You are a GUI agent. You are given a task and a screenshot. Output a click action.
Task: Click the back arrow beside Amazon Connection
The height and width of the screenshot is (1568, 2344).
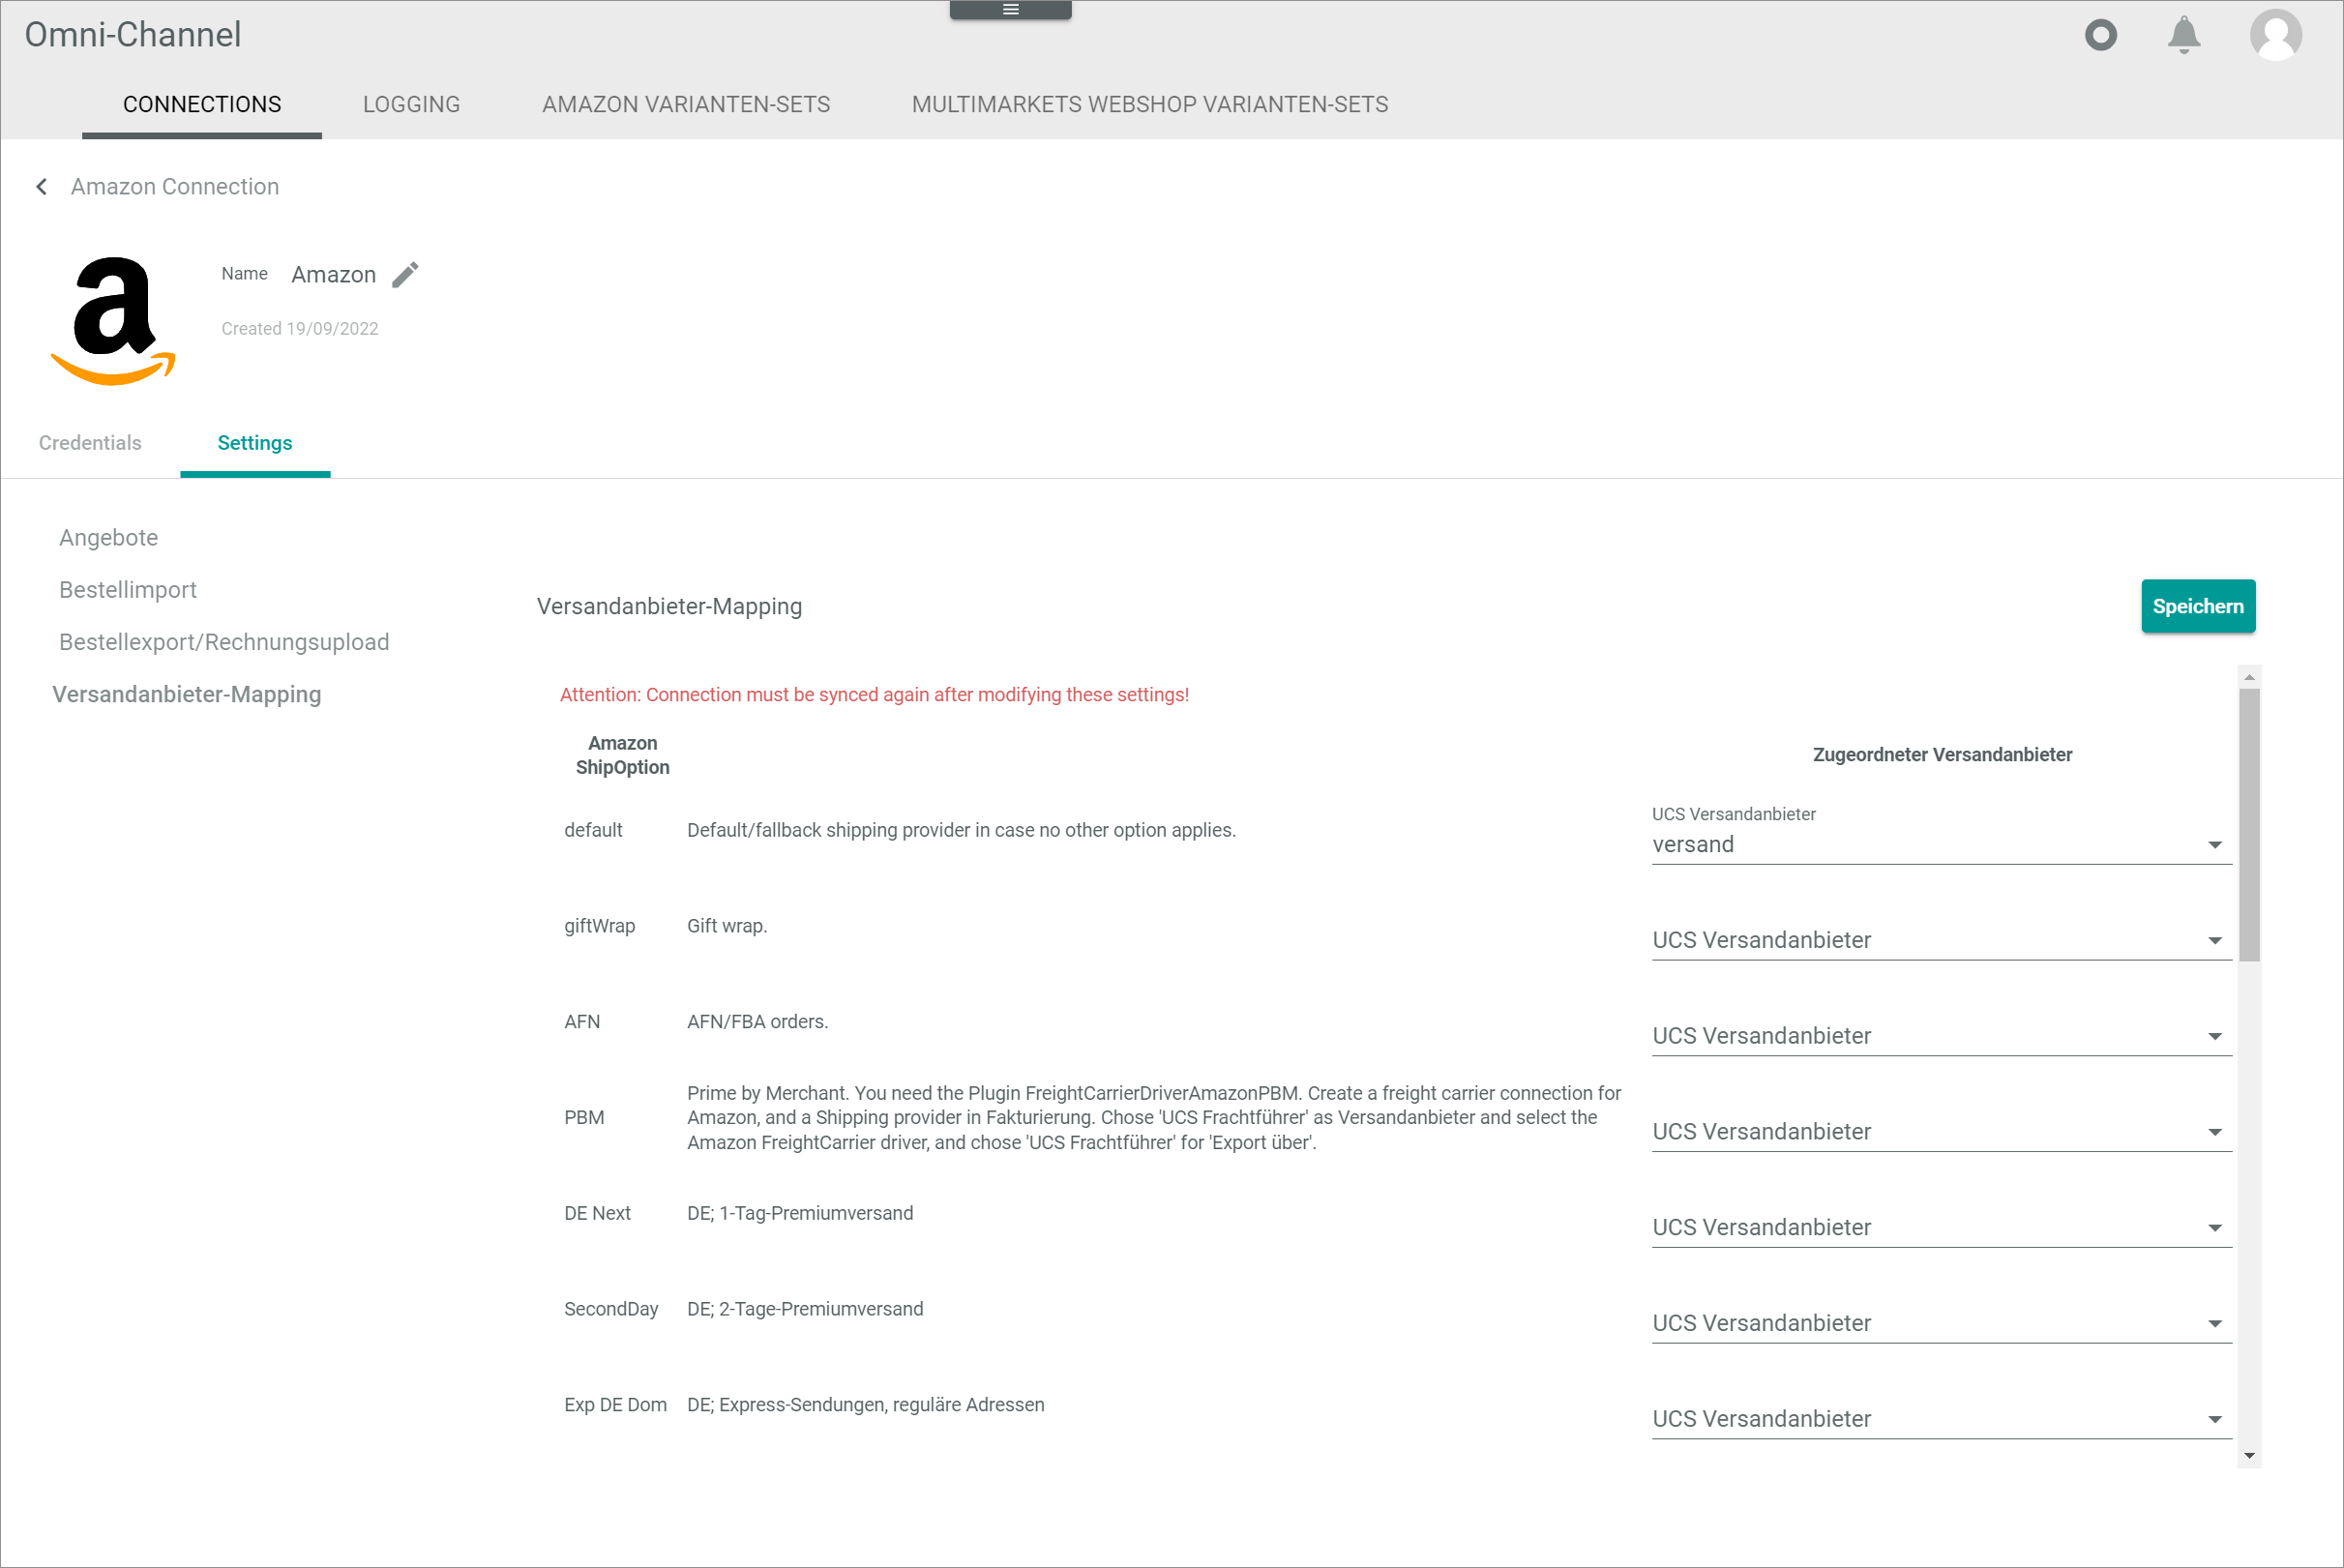[x=42, y=187]
